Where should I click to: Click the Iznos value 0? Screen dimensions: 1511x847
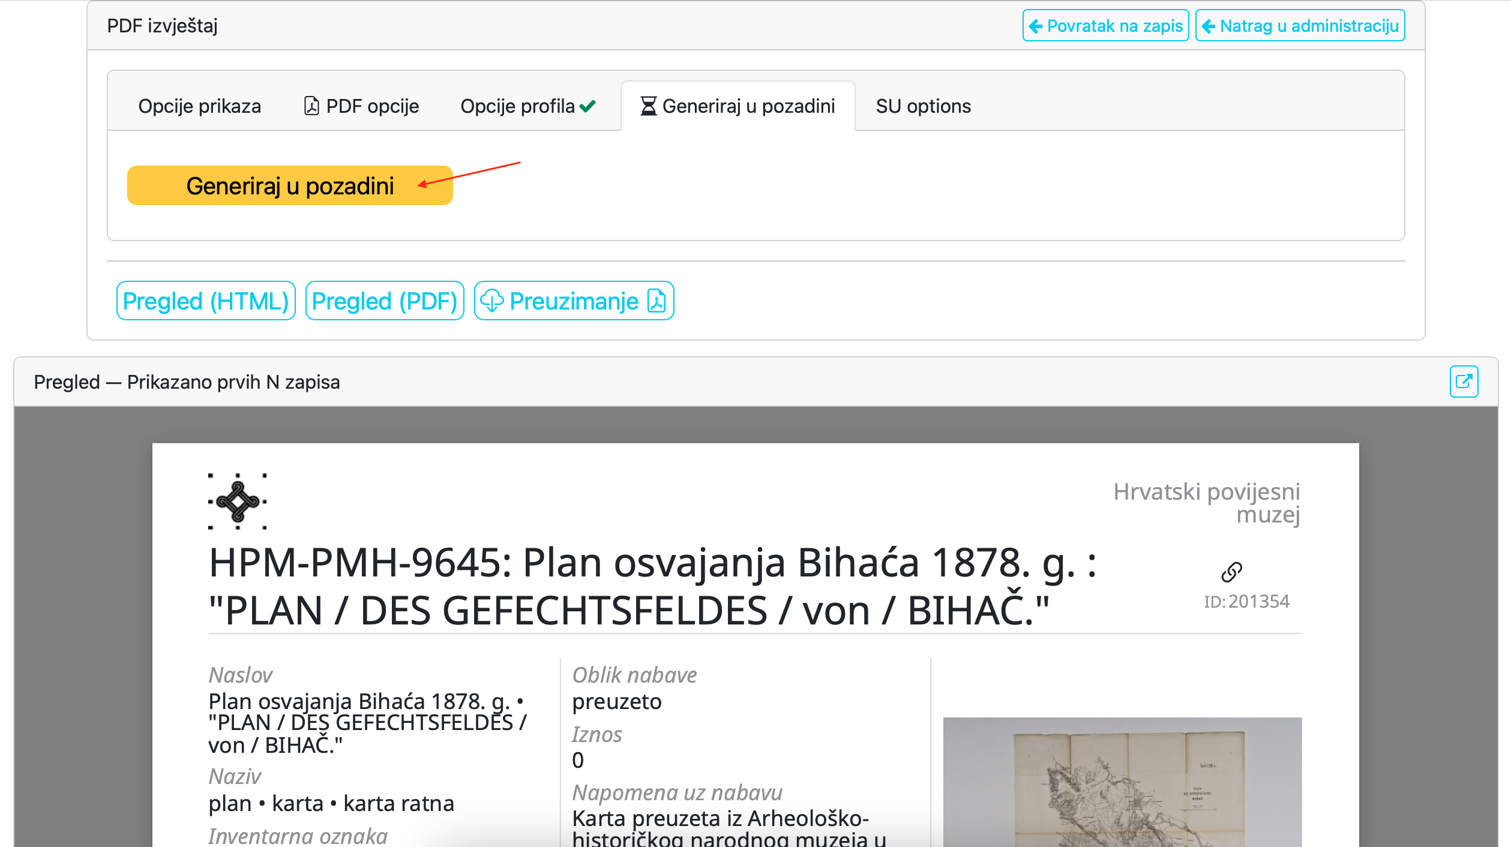pyautogui.click(x=577, y=760)
